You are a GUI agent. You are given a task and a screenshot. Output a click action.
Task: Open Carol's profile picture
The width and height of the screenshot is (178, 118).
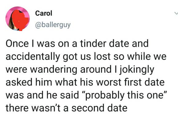point(18,18)
